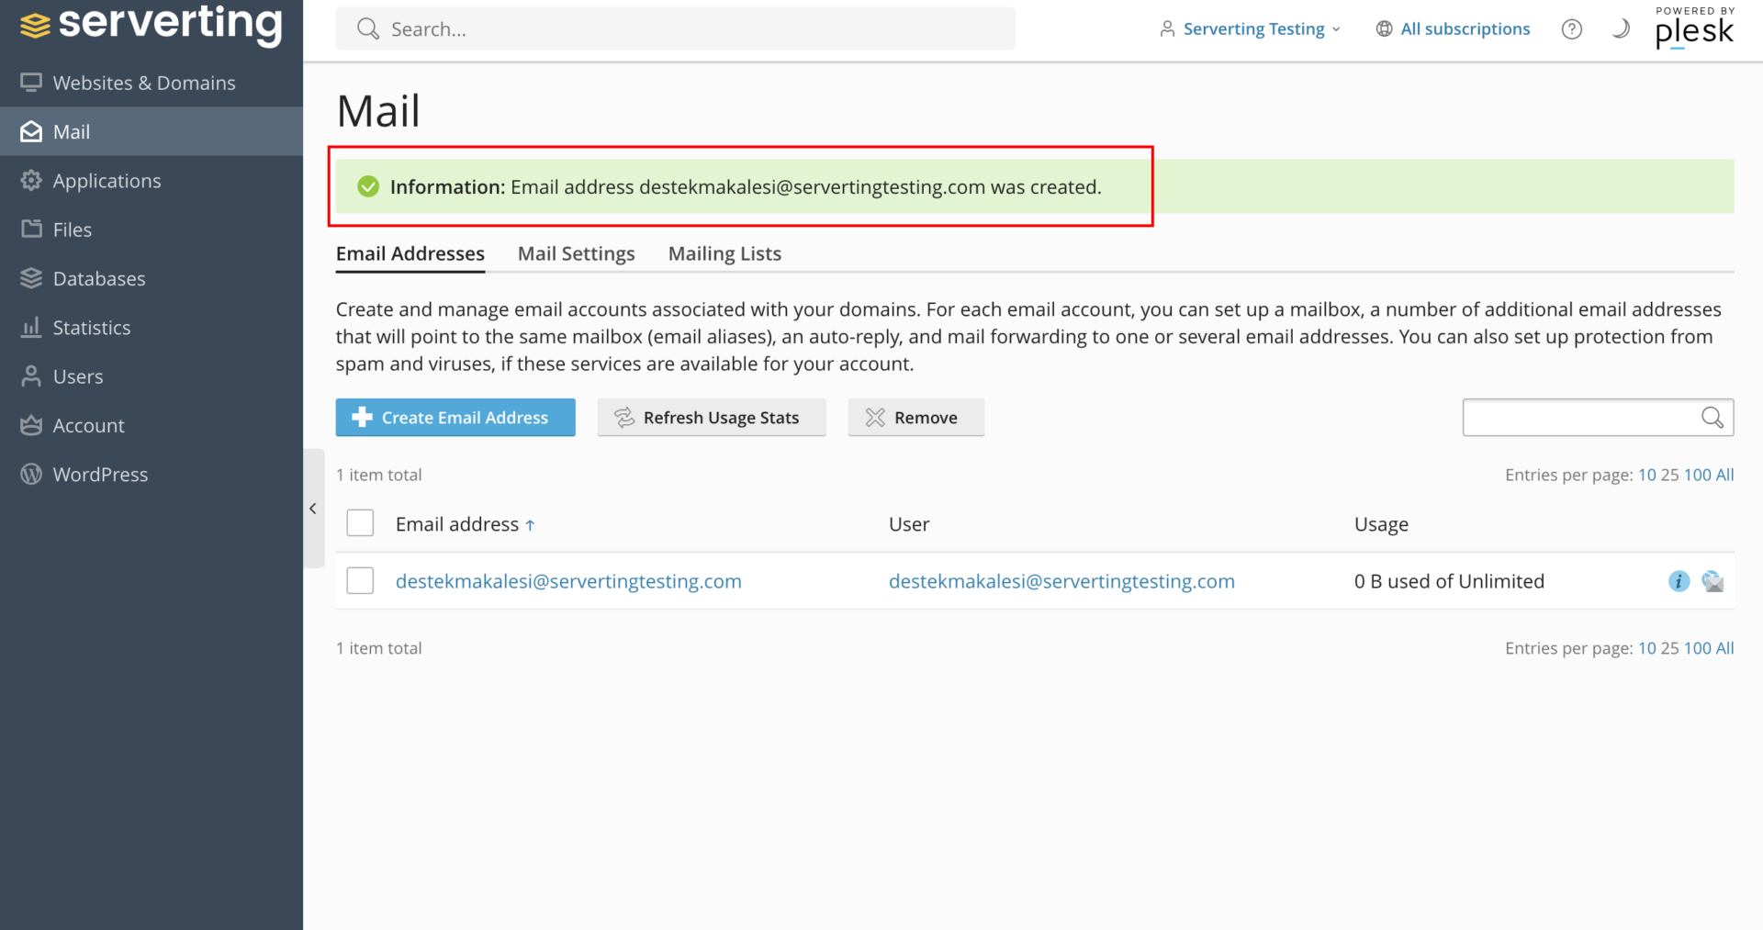Screen dimensions: 1763x930
Task: Open the help question mark icon
Action: (x=1572, y=29)
